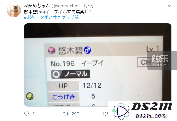Click the retweet count 297

pyautogui.click(x=75, y=114)
